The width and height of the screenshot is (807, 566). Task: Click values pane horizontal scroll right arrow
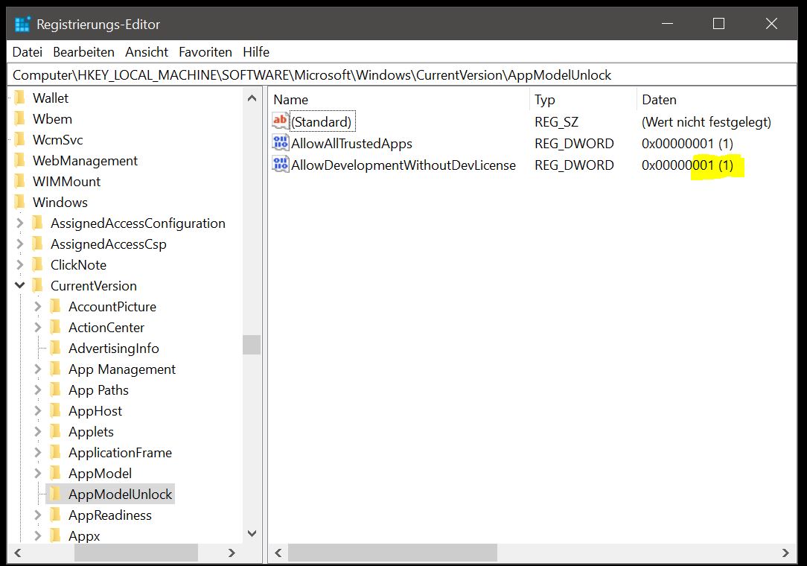pyautogui.click(x=785, y=553)
